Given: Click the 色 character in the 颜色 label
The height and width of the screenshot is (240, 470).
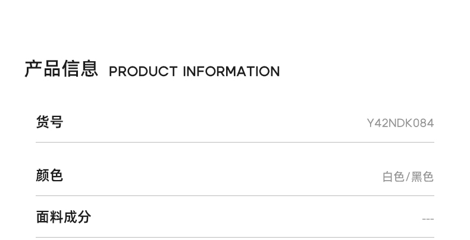Looking at the screenshot, I should tap(57, 176).
